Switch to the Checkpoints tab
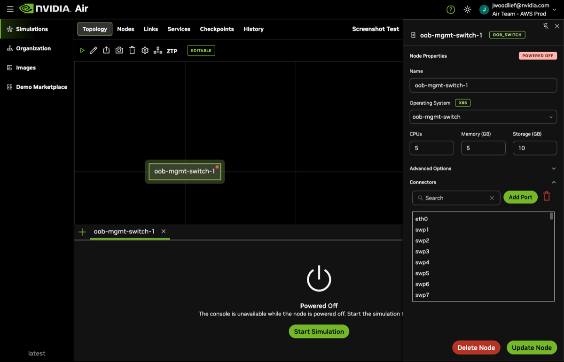 pyautogui.click(x=217, y=29)
